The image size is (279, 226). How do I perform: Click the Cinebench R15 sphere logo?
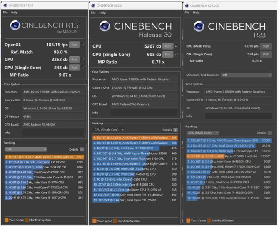point(15,25)
